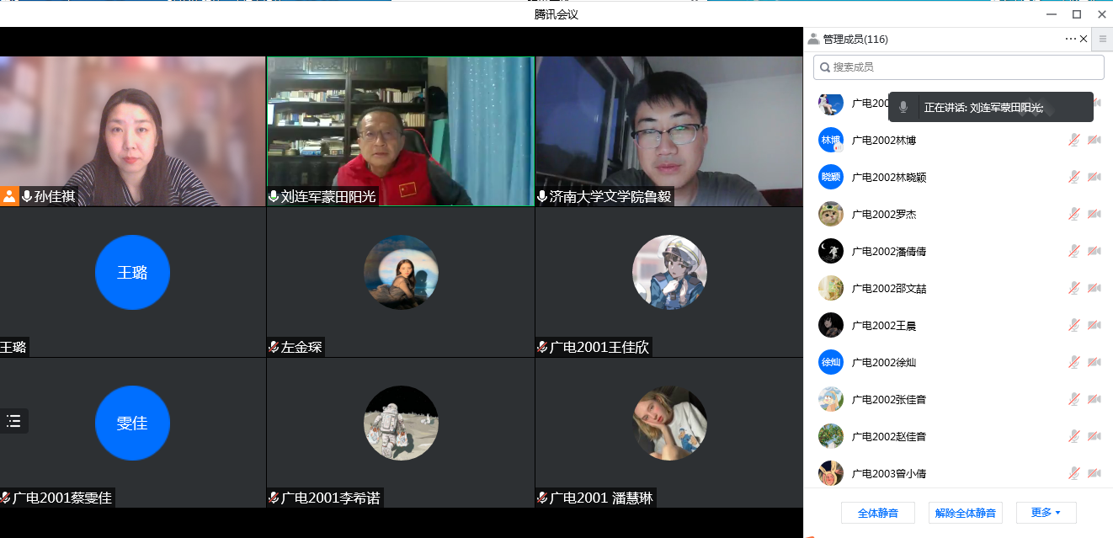Screen dimensions: 1113x538
Task: Close the 管理成员 members panel
Action: tap(1084, 39)
